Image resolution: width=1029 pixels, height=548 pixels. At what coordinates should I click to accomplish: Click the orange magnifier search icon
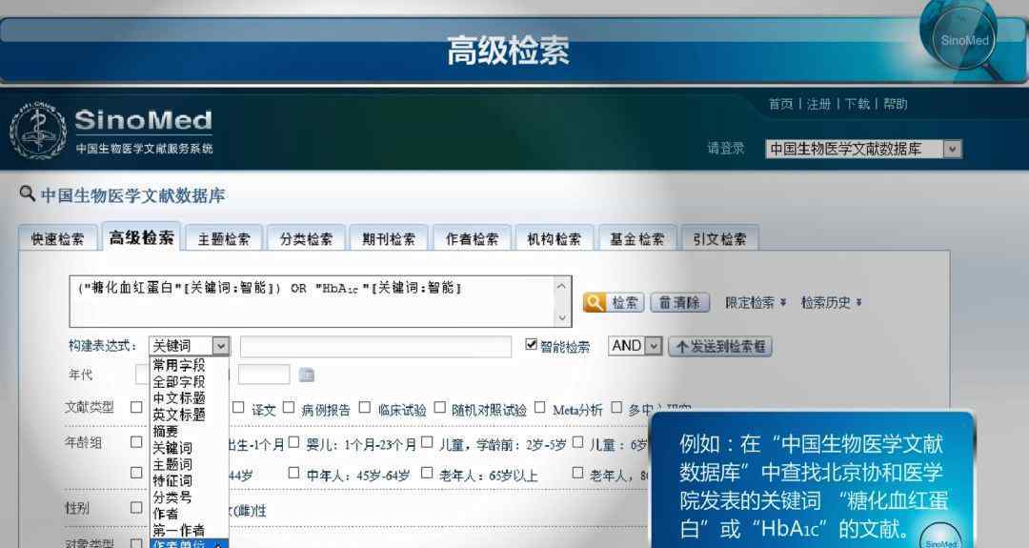pyautogui.click(x=595, y=302)
